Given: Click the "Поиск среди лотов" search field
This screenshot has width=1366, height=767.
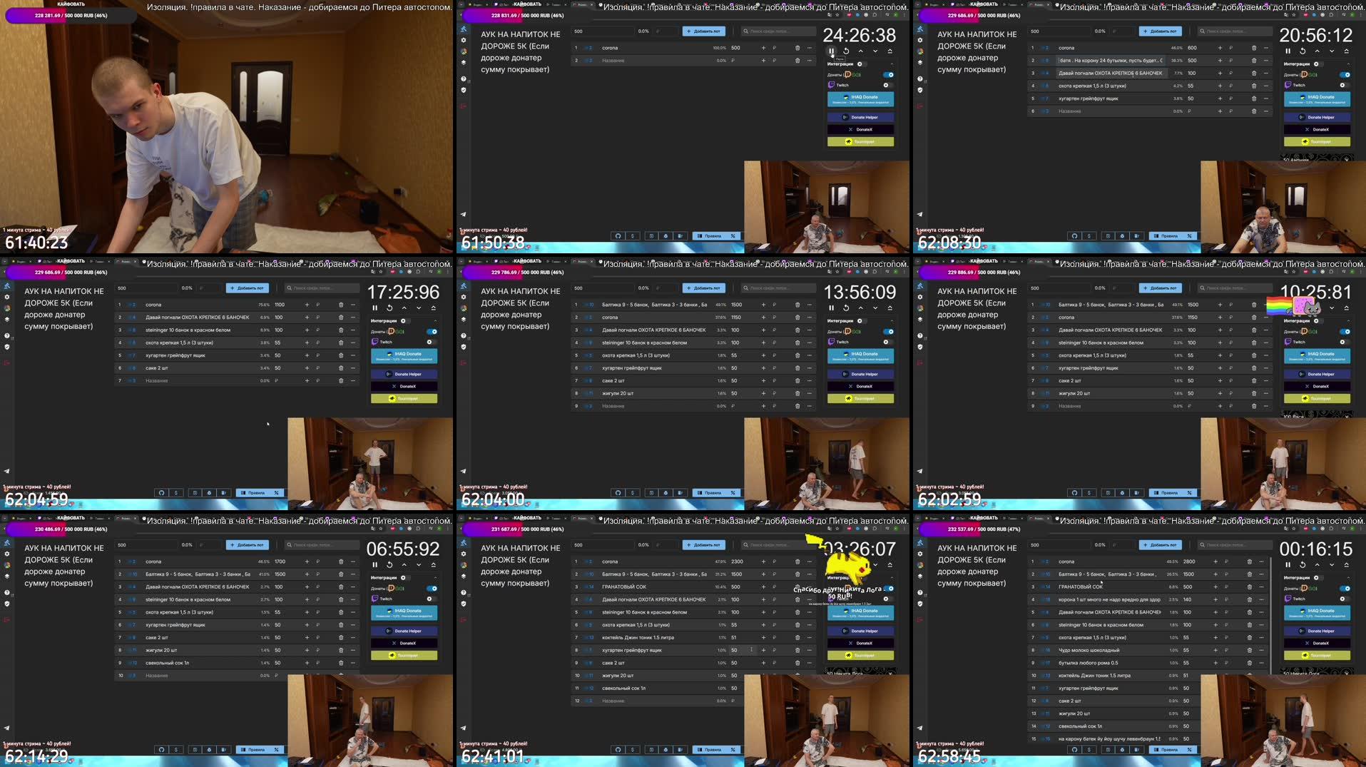Looking at the screenshot, I should coord(779,31).
